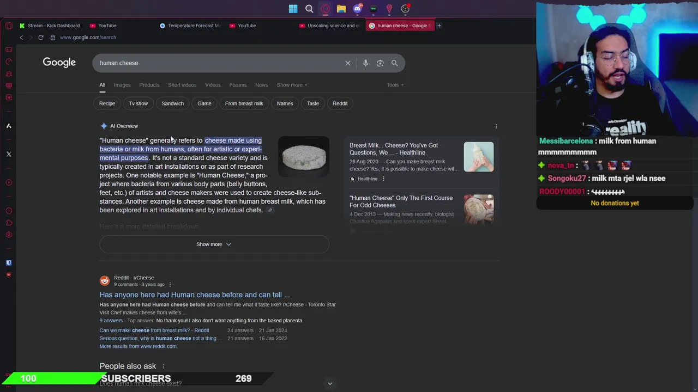This screenshot has height=392, width=698.
Task: Search by image with Lens icon
Action: click(x=380, y=63)
